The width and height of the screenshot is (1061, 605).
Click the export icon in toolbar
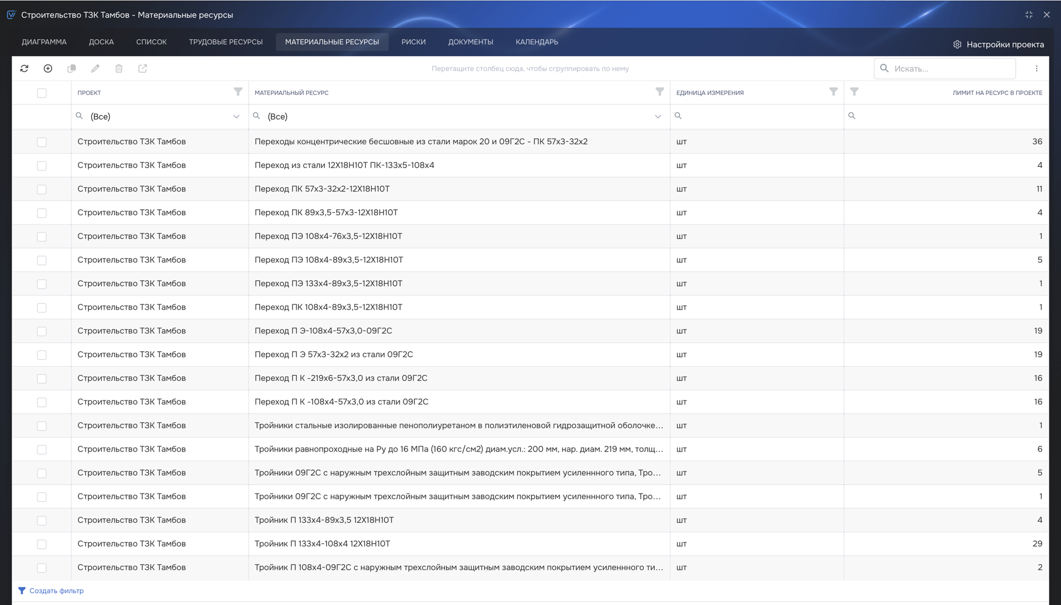click(143, 68)
